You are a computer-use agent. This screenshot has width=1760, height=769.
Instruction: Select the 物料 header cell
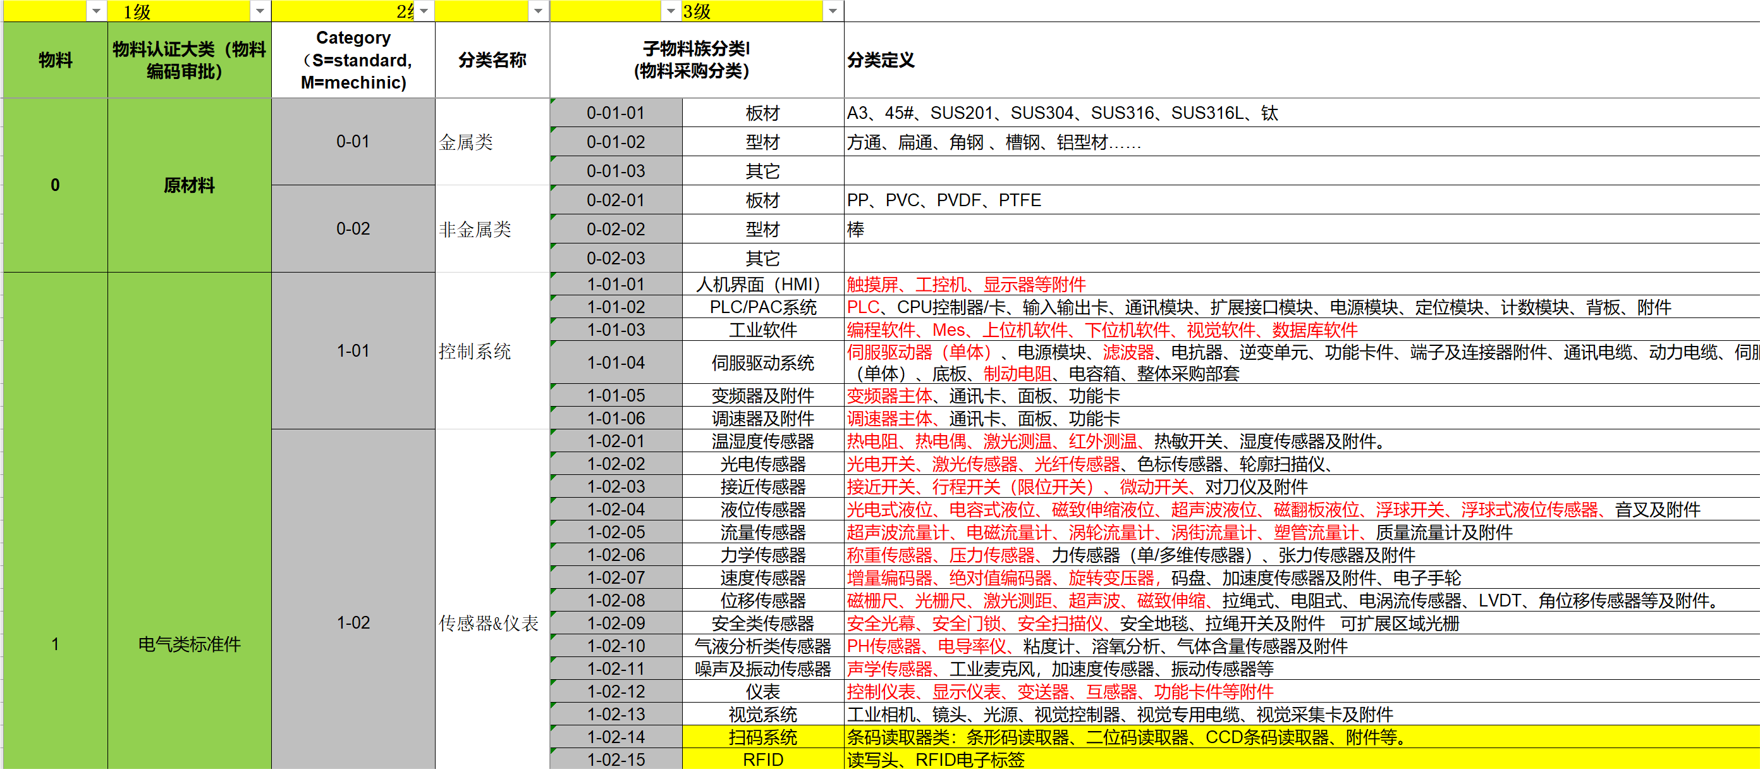[x=56, y=60]
